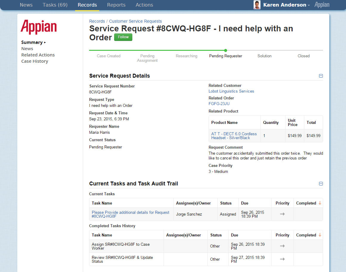Click Assign SR#8CWQ-HG8F to Case Worker row
This screenshot has width=346, height=272.
[206, 246]
